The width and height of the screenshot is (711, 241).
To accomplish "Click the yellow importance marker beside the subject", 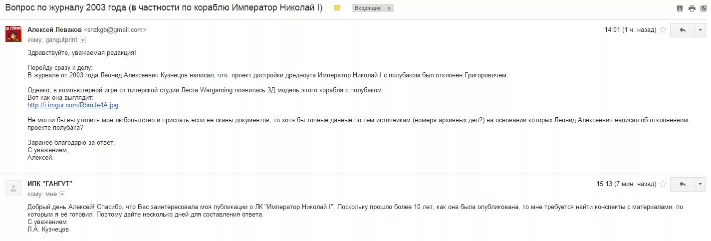I will click(x=337, y=8).
